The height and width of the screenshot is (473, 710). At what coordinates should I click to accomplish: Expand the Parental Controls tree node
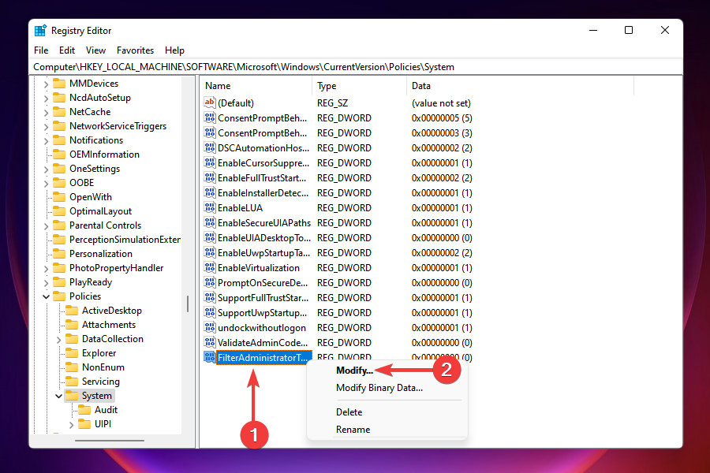tap(46, 225)
